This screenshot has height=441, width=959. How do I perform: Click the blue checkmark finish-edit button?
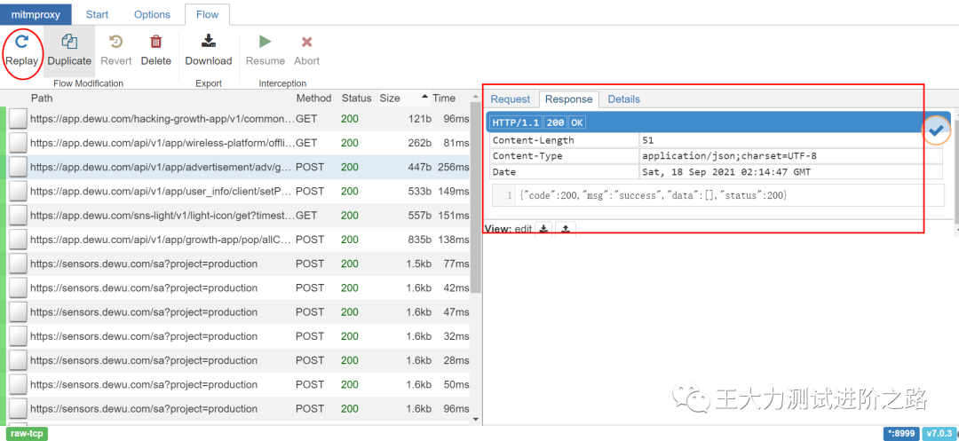pos(936,129)
